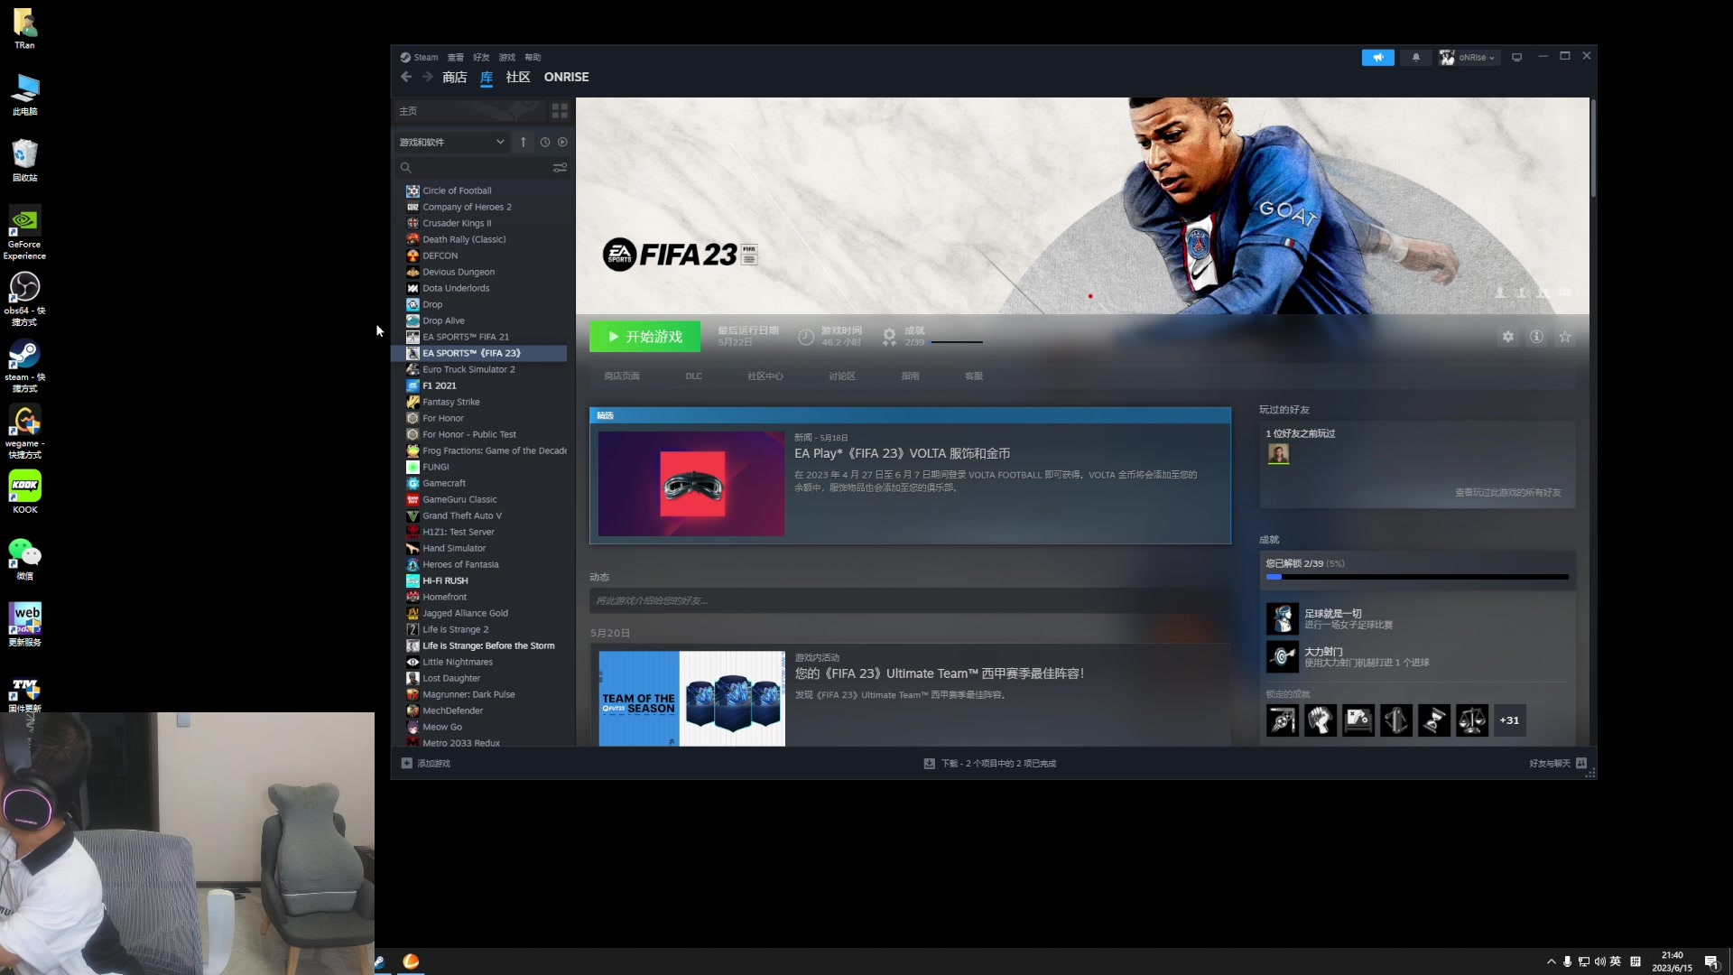Switch to the 社区 tab
The height and width of the screenshot is (975, 1733).
point(518,77)
